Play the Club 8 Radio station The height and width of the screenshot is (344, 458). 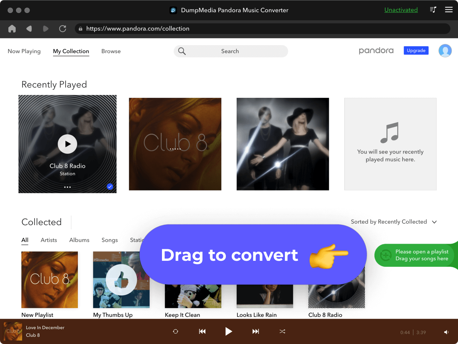[x=67, y=144]
